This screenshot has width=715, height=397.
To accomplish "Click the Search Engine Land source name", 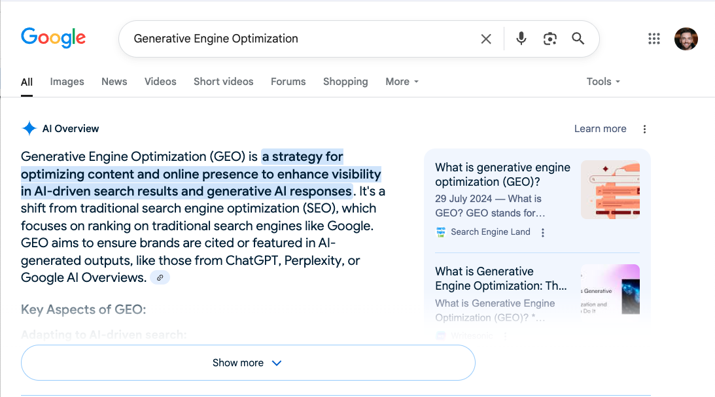I will coord(491,232).
